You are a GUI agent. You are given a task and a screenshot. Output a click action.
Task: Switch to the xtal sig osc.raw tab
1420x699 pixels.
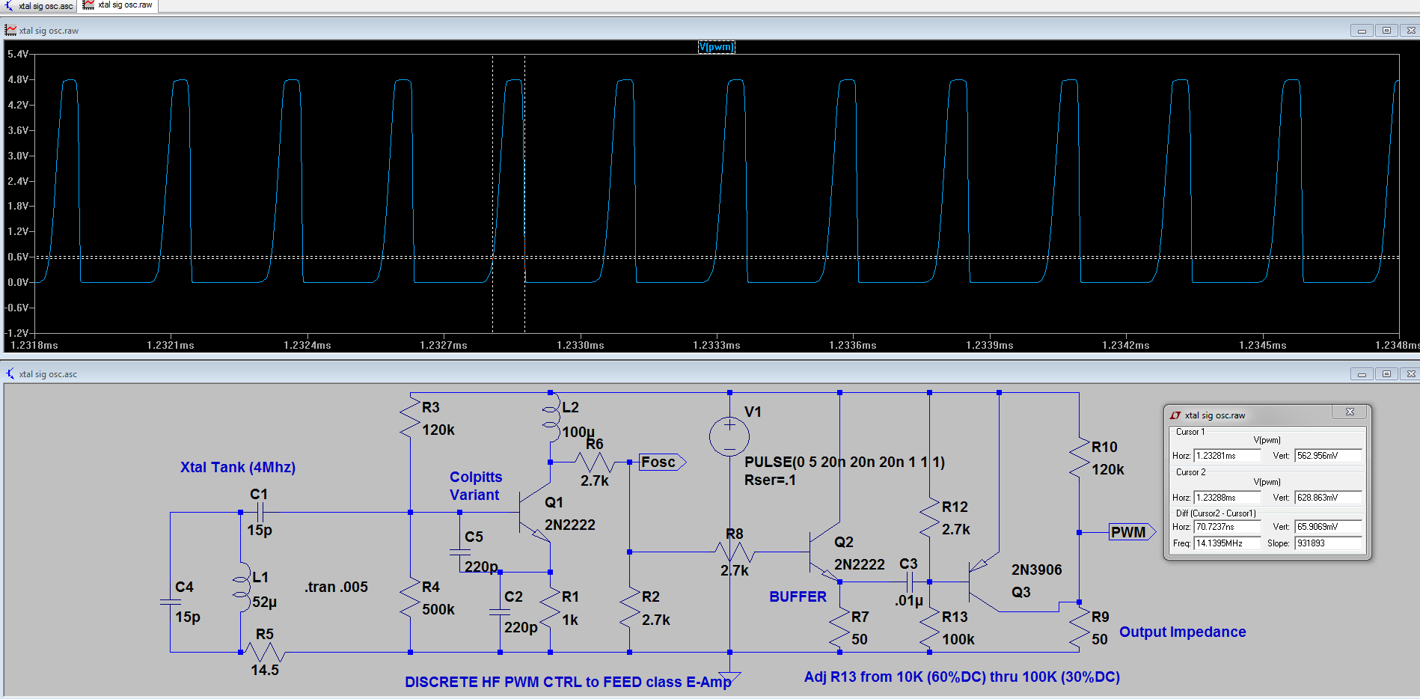(x=118, y=5)
